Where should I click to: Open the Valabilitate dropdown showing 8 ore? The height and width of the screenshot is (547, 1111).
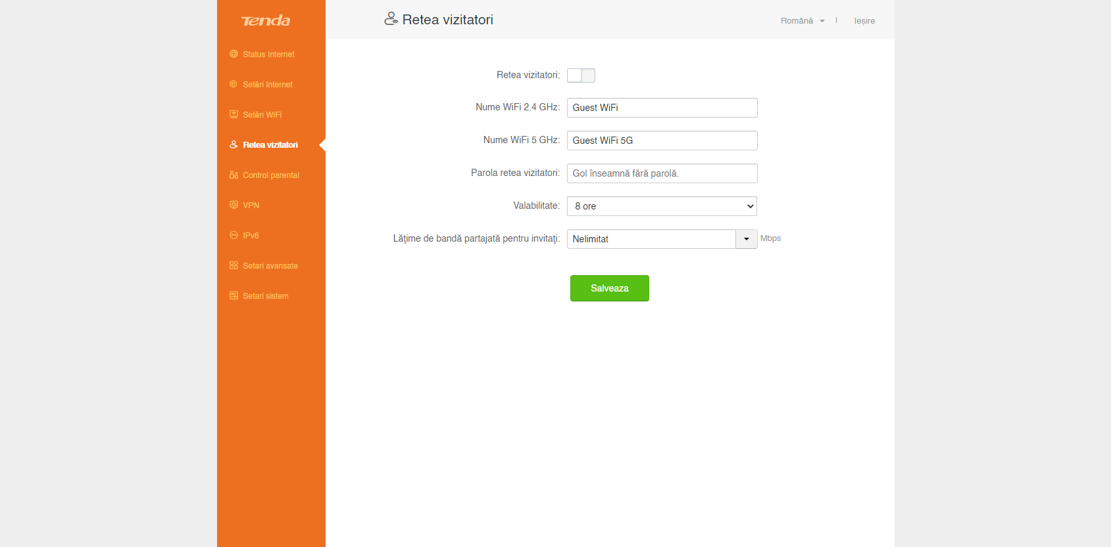pyautogui.click(x=662, y=206)
